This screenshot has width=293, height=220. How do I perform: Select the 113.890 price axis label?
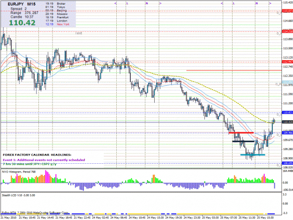coord(288,39)
